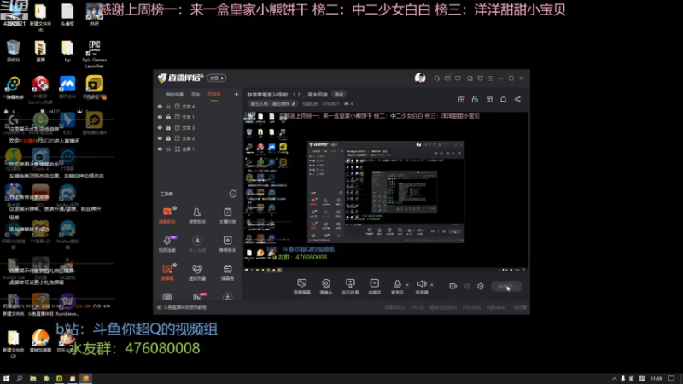Toggle visibility eye for 全屏 1 layer

[160, 148]
